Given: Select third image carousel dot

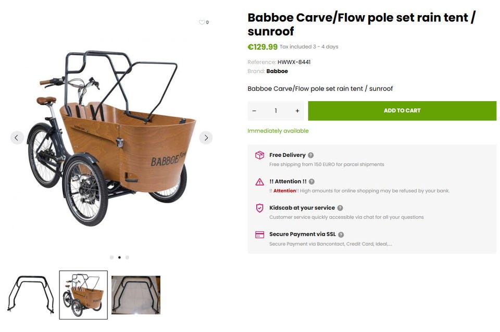Looking at the screenshot, I should (x=127, y=257).
